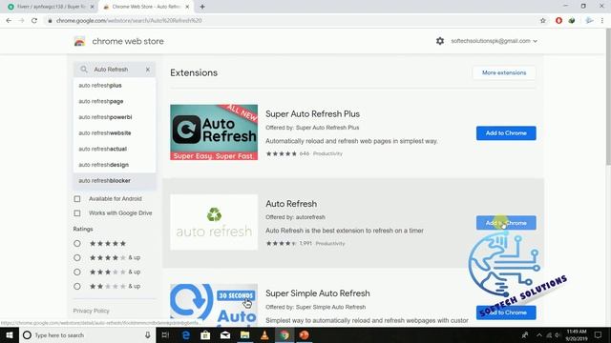Image resolution: width=611 pixels, height=343 pixels.
Task: Click the Chrome Web Store rainbow logo
Action: coord(79,41)
